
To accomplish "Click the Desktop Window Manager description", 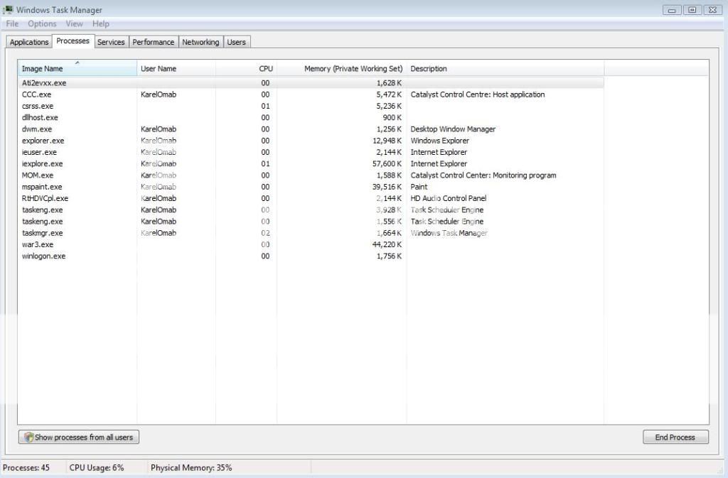I will (453, 129).
